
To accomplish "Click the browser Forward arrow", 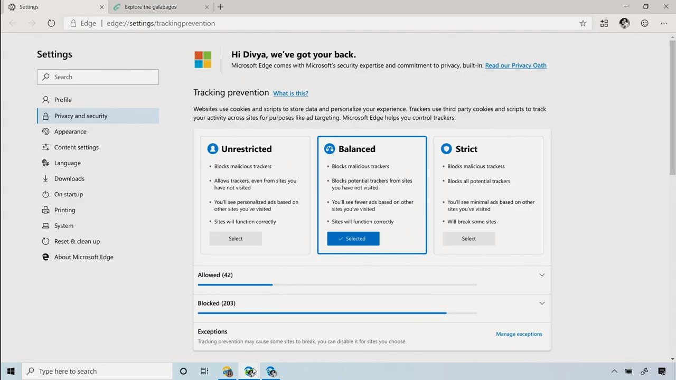I will coord(32,23).
